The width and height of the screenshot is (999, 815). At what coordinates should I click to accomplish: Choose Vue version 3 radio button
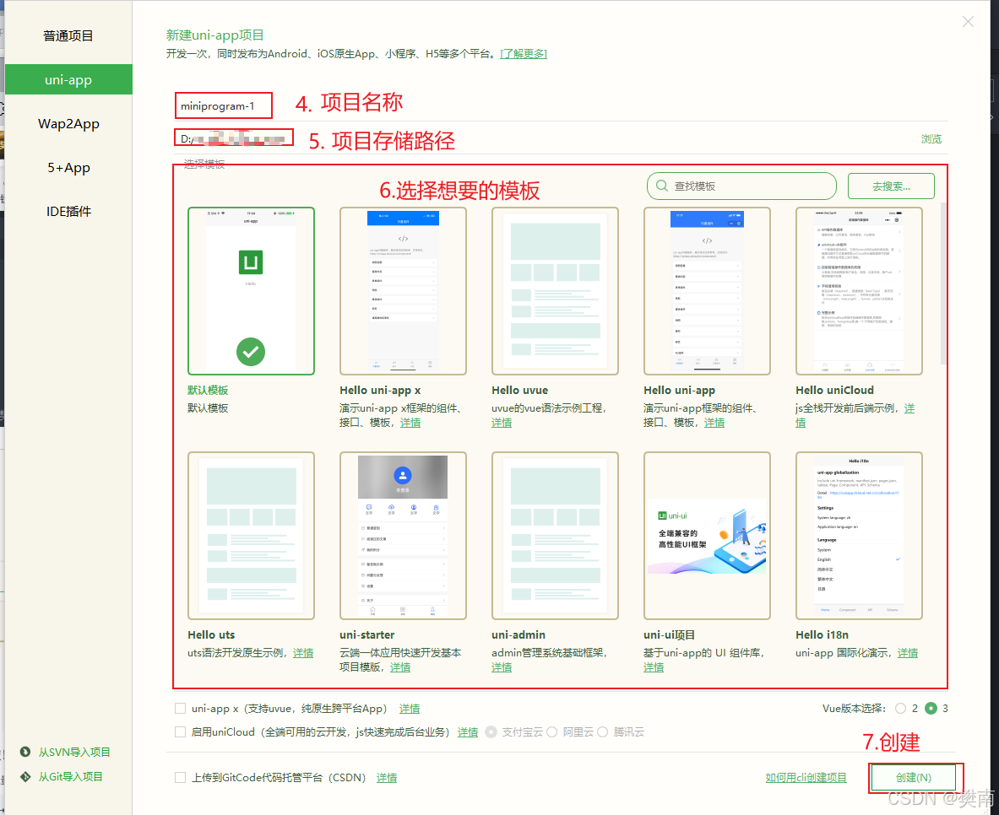tap(931, 708)
